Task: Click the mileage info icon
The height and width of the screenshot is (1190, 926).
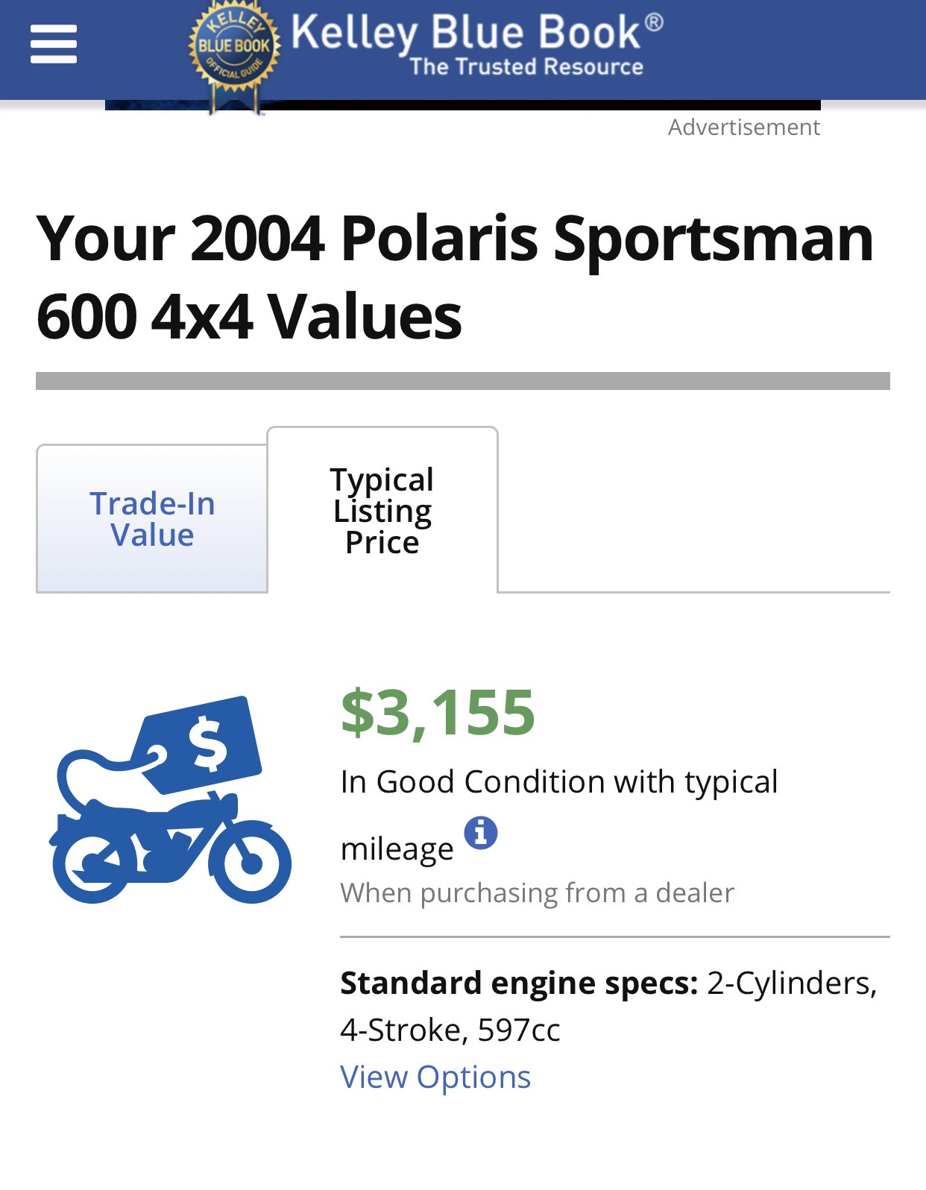Action: (x=481, y=833)
